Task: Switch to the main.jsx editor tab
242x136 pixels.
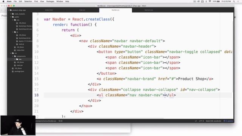Action: pyautogui.click(x=82, y=10)
